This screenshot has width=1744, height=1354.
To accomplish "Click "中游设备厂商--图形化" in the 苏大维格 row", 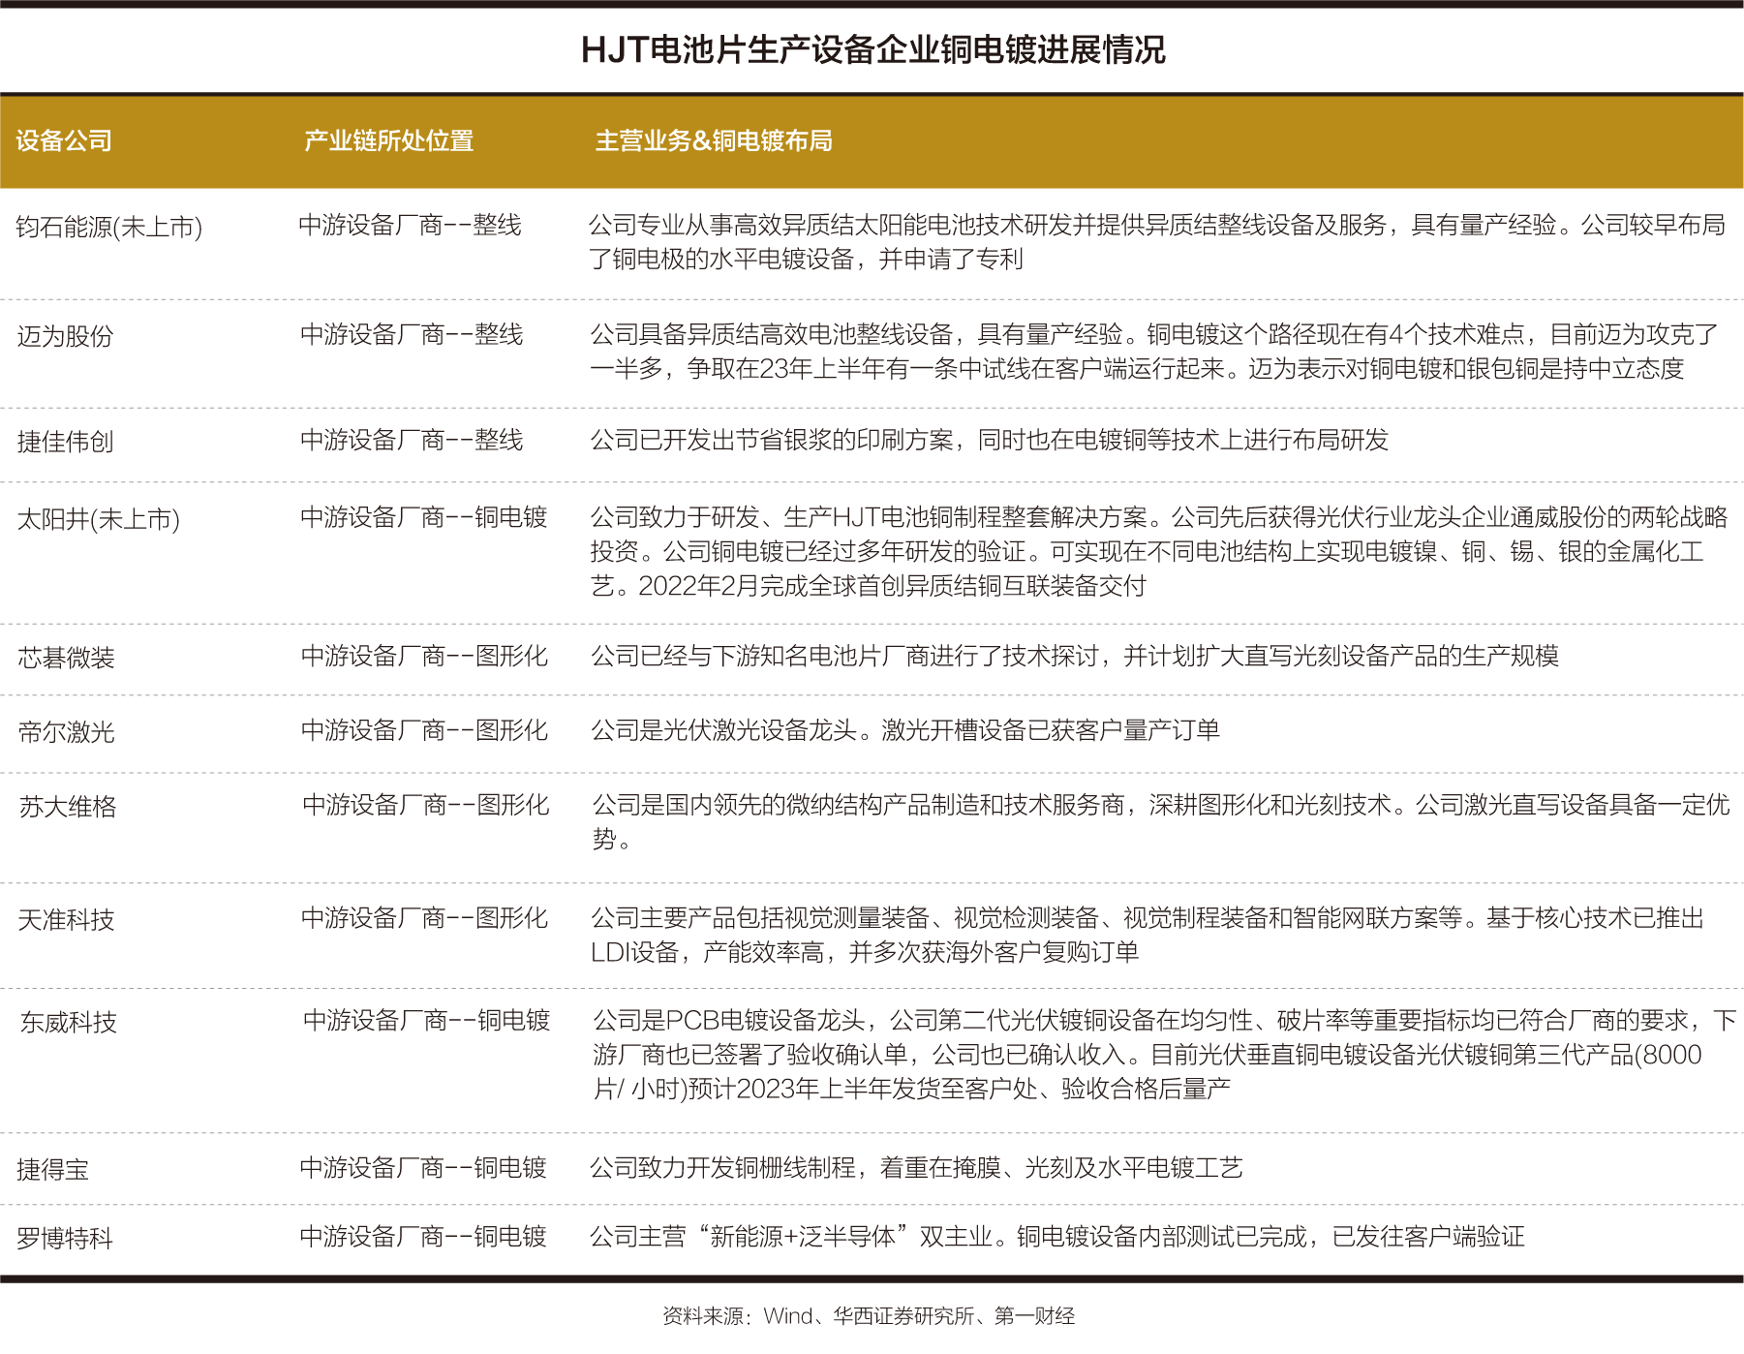I will (426, 805).
